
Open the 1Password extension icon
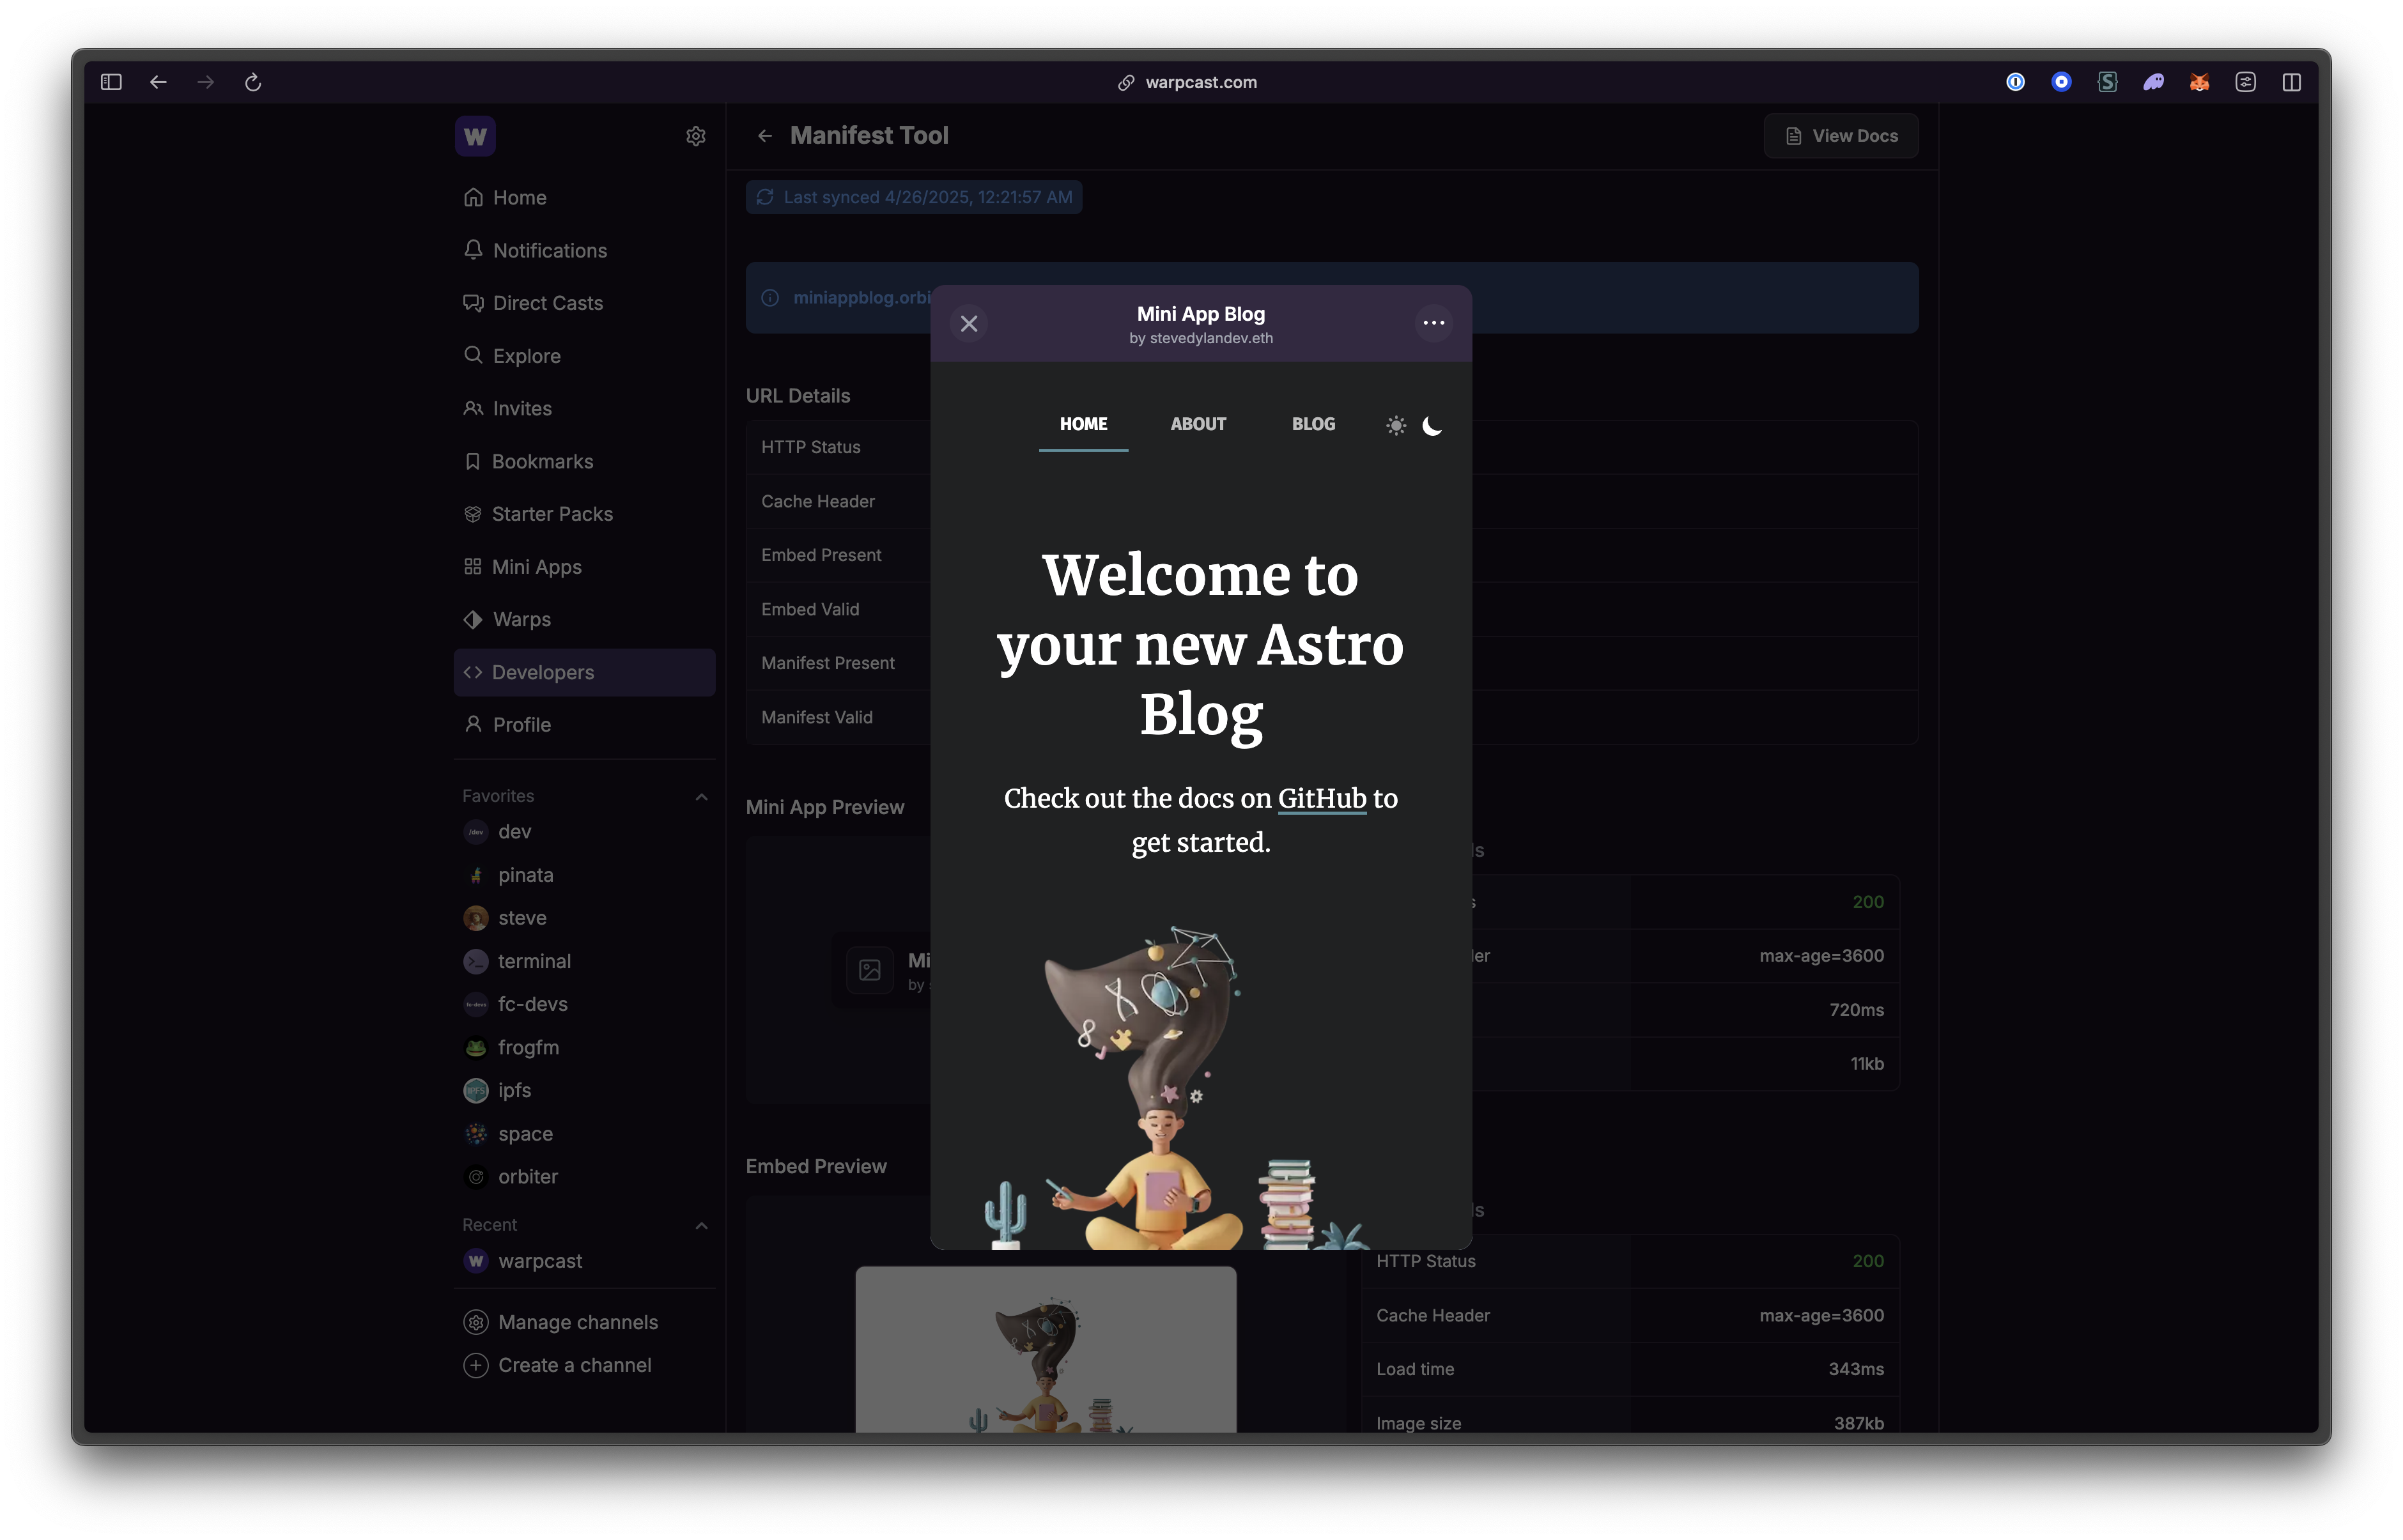[2015, 82]
